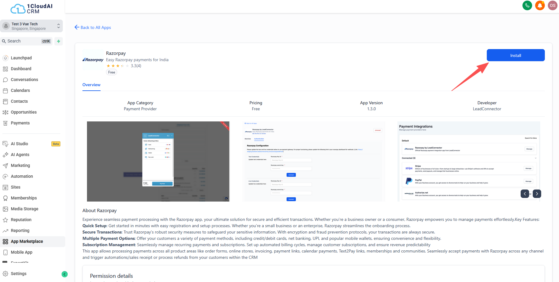This screenshot has width=559, height=282.
Task: Collapse the sidebar with green arrow
Action: (x=65, y=274)
